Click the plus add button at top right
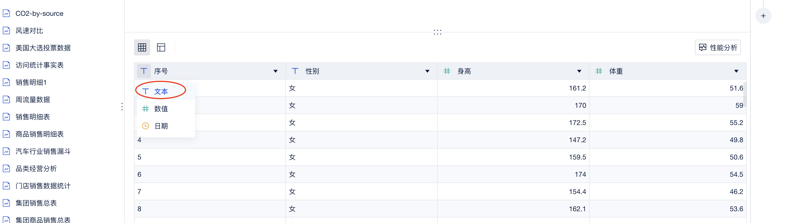 click(x=763, y=16)
